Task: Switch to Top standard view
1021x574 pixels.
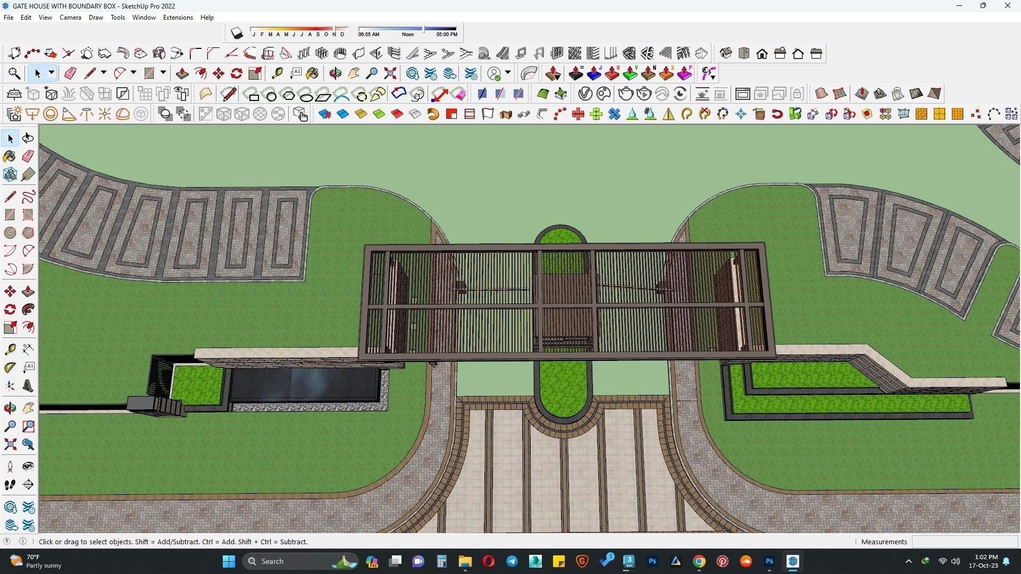Action: click(744, 53)
